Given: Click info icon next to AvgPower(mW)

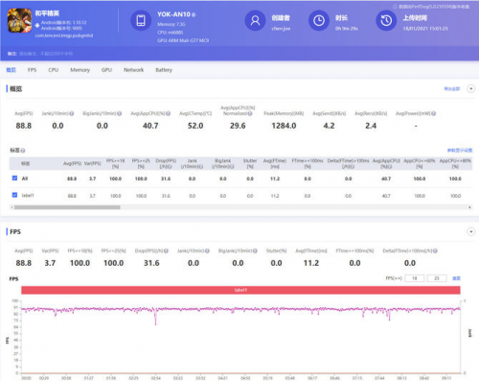Looking at the screenshot, I should (434, 113).
